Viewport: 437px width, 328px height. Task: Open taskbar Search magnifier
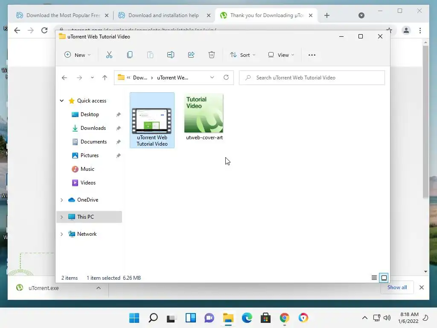click(153, 318)
